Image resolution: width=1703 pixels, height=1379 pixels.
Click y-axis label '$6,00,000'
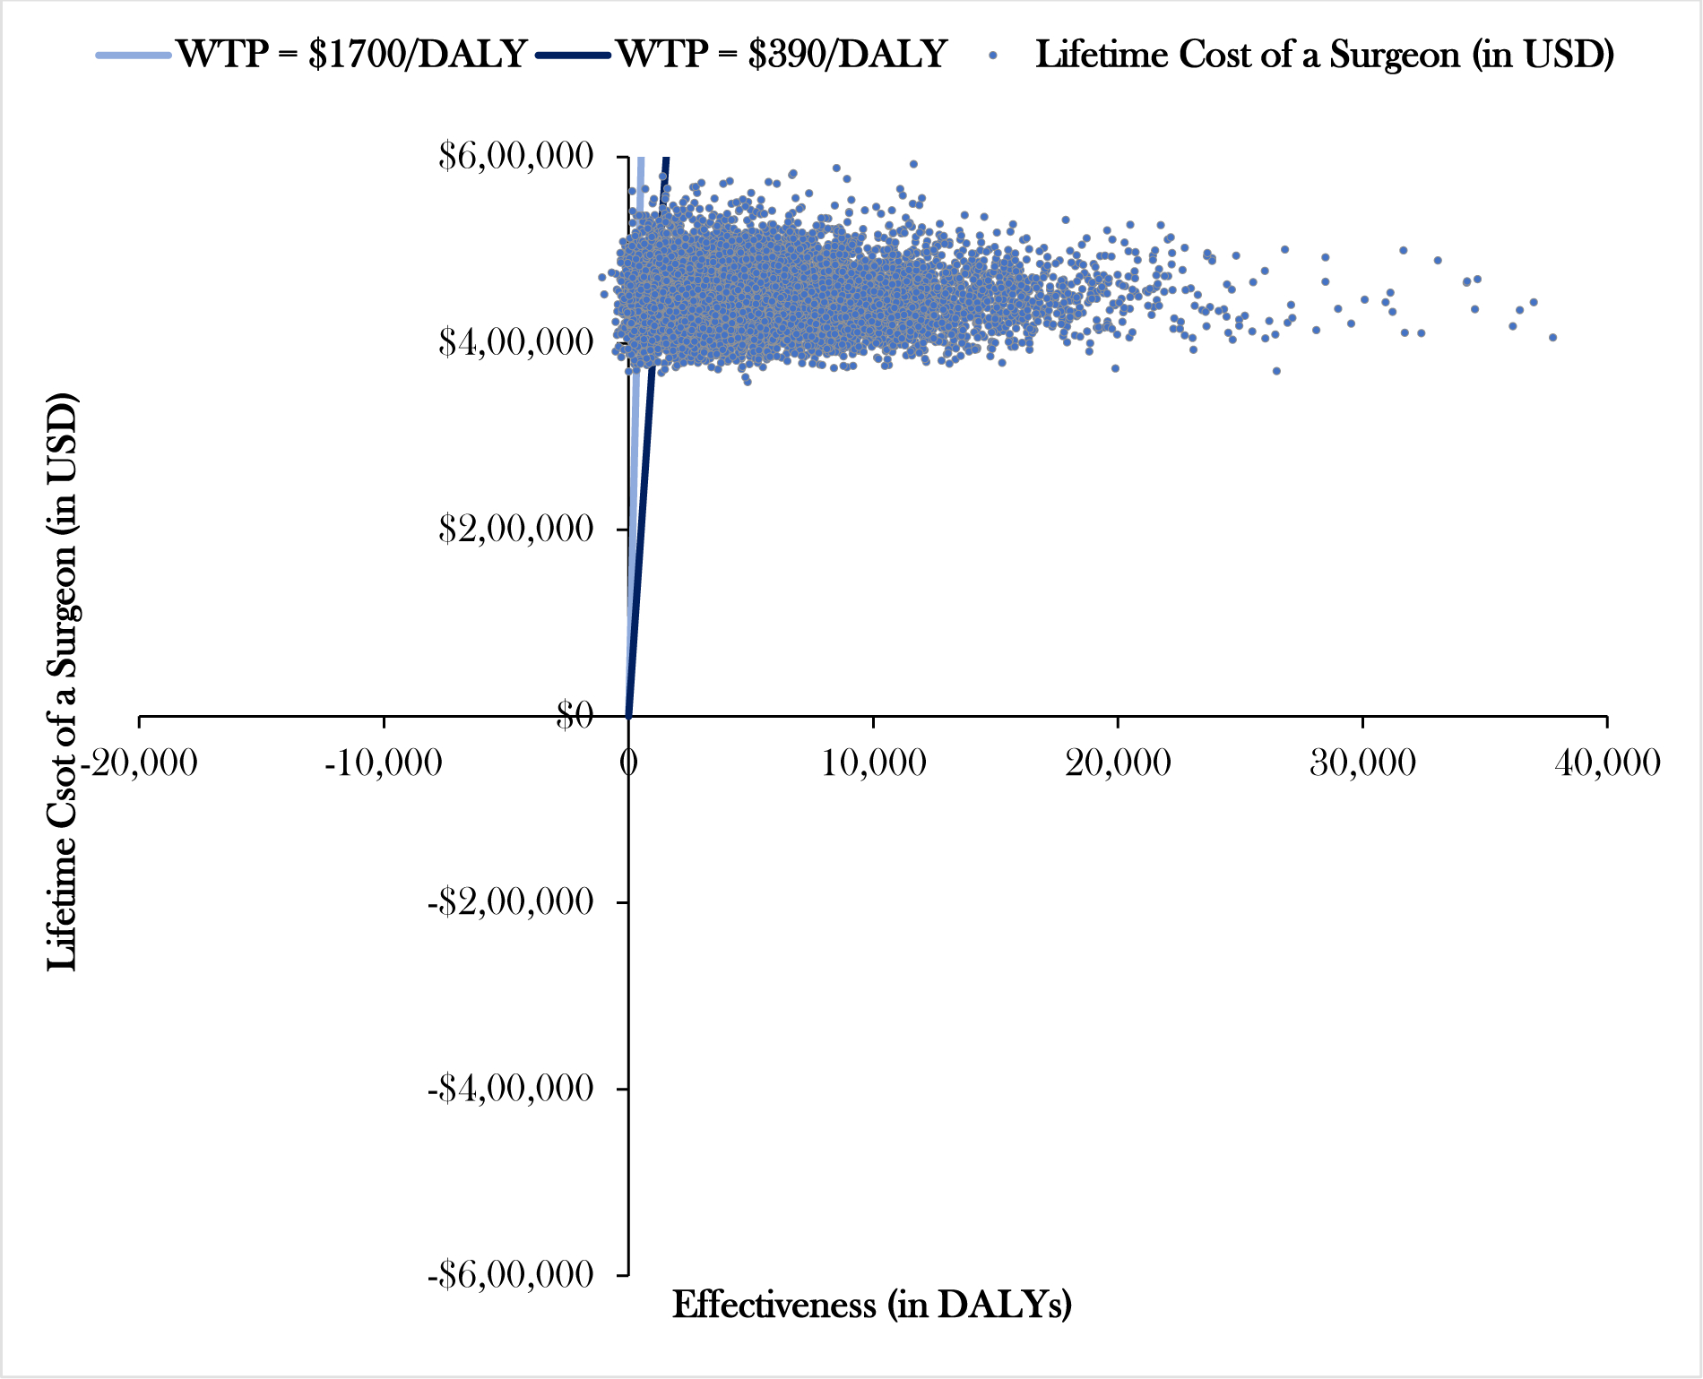[x=515, y=156]
